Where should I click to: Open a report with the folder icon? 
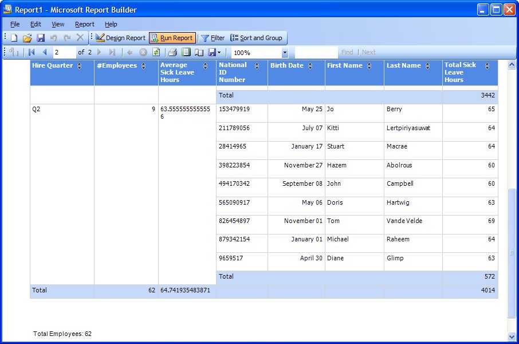27,38
